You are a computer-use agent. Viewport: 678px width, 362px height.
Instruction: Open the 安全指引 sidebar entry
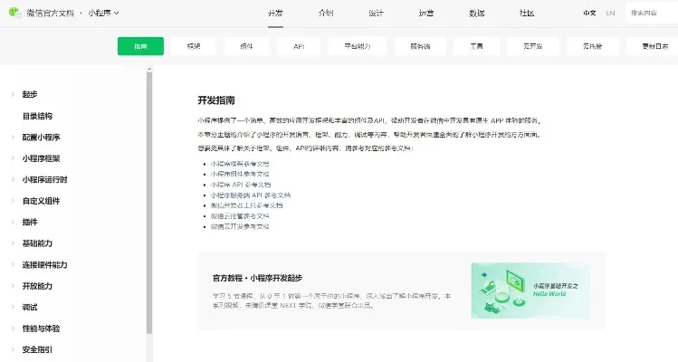37,349
